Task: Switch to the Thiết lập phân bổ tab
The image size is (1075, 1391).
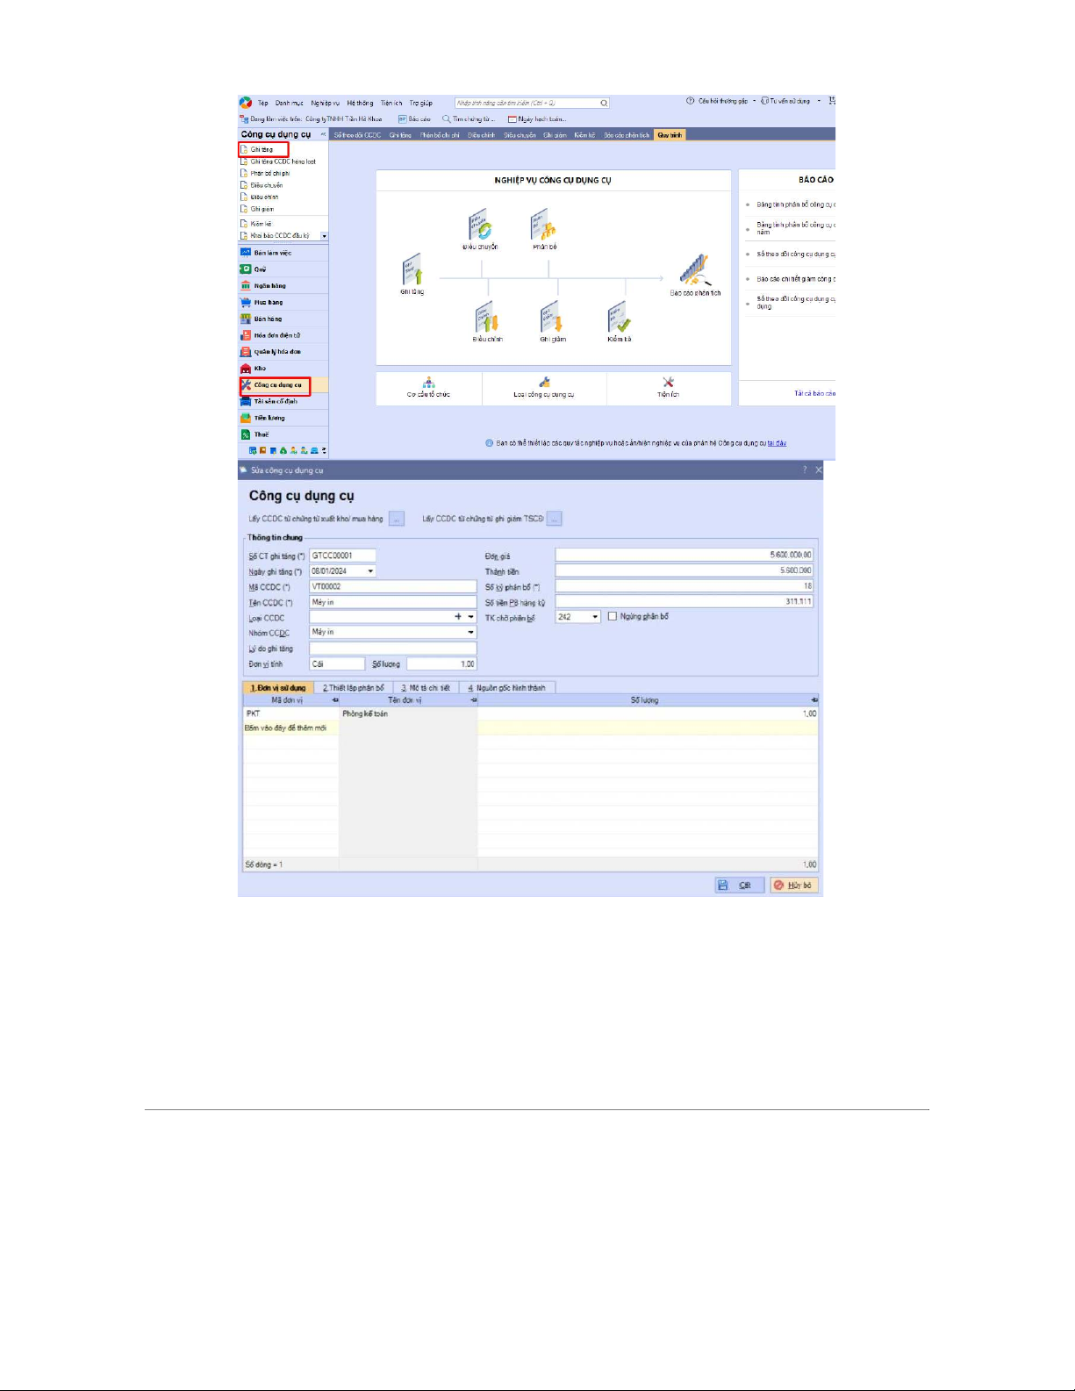Action: [353, 688]
